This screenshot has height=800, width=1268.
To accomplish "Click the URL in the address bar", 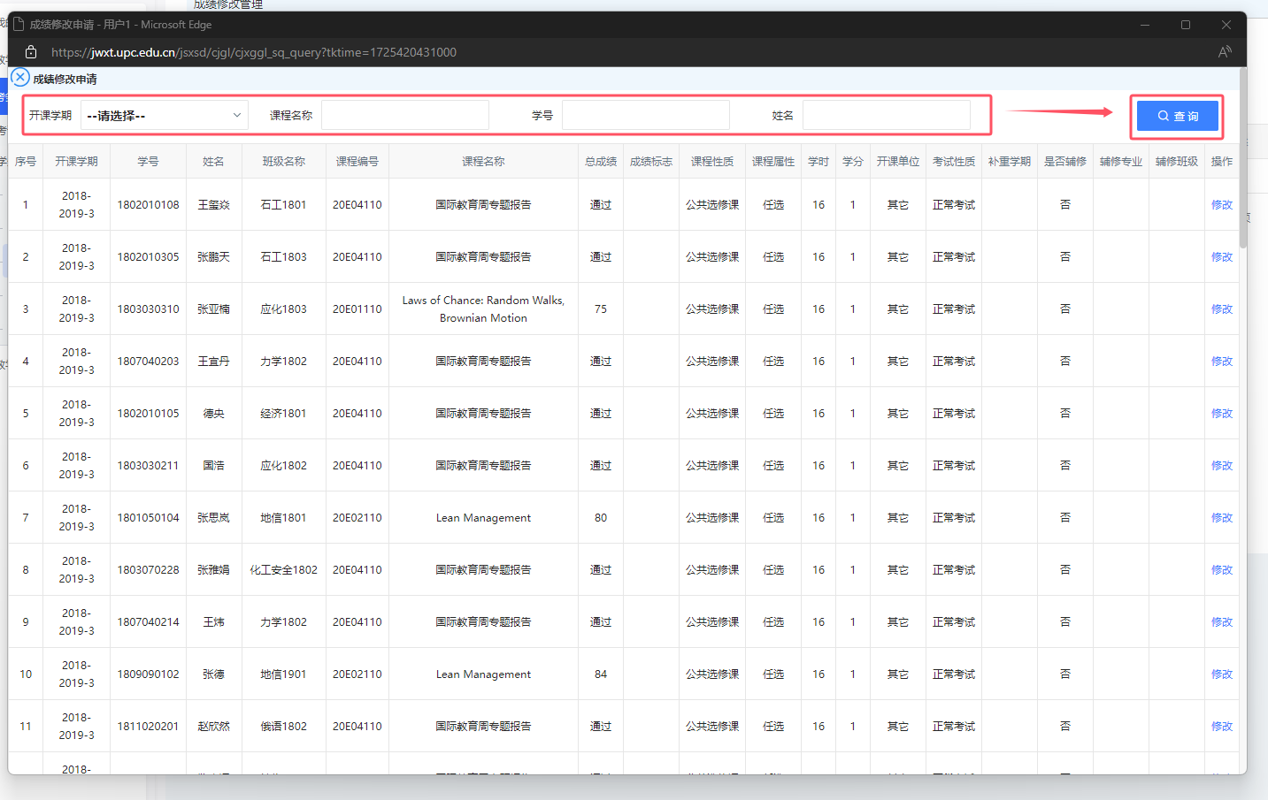I will 254,52.
